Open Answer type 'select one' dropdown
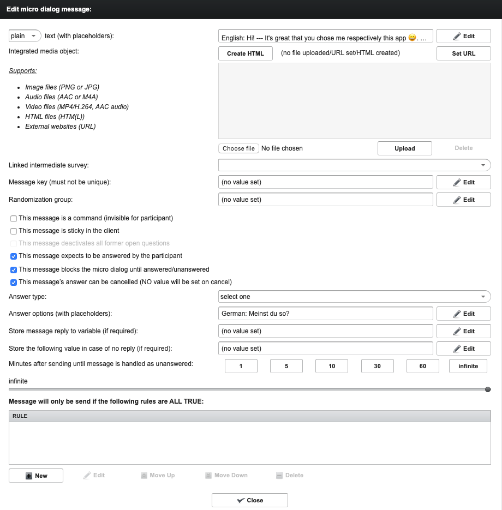Image resolution: width=502 pixels, height=510 pixels. pos(354,297)
